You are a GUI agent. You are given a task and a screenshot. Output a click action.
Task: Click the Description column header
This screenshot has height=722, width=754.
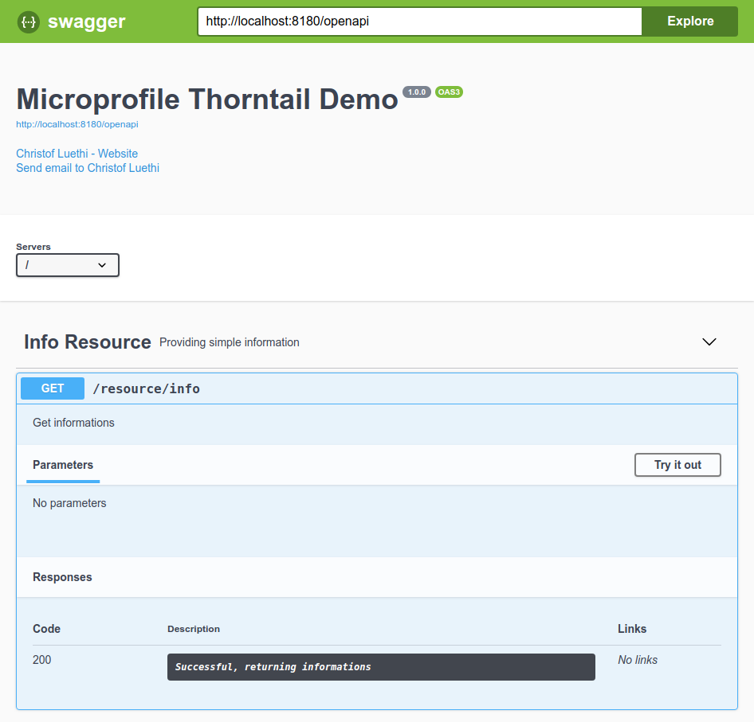194,629
